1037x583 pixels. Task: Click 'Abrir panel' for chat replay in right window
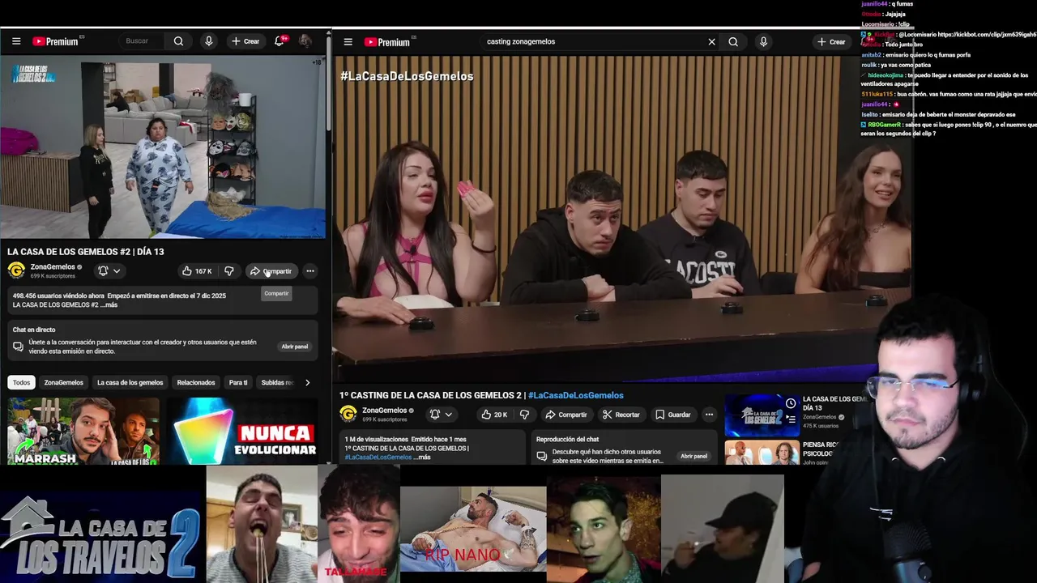click(693, 456)
